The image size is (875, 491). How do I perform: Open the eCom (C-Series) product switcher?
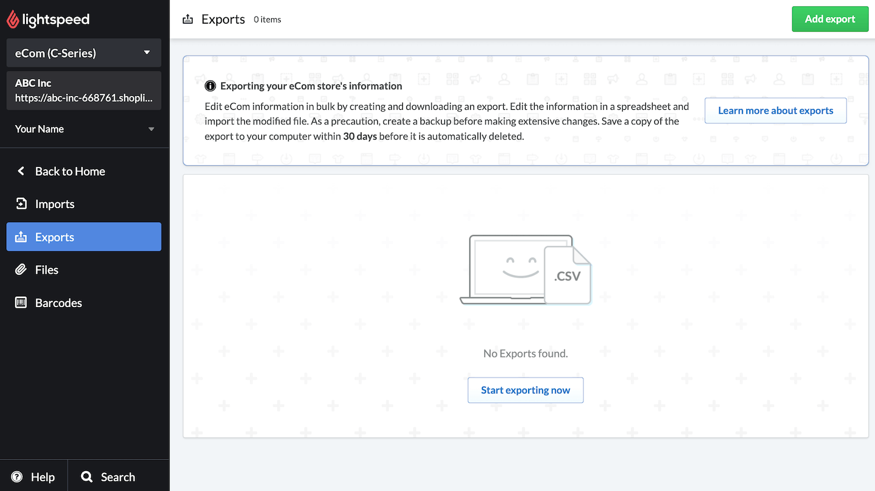pos(83,53)
